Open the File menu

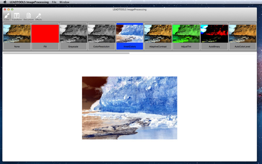click(x=54, y=2)
